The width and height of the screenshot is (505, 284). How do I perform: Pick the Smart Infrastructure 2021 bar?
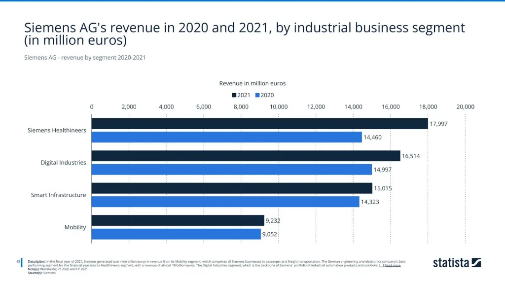pyautogui.click(x=232, y=188)
